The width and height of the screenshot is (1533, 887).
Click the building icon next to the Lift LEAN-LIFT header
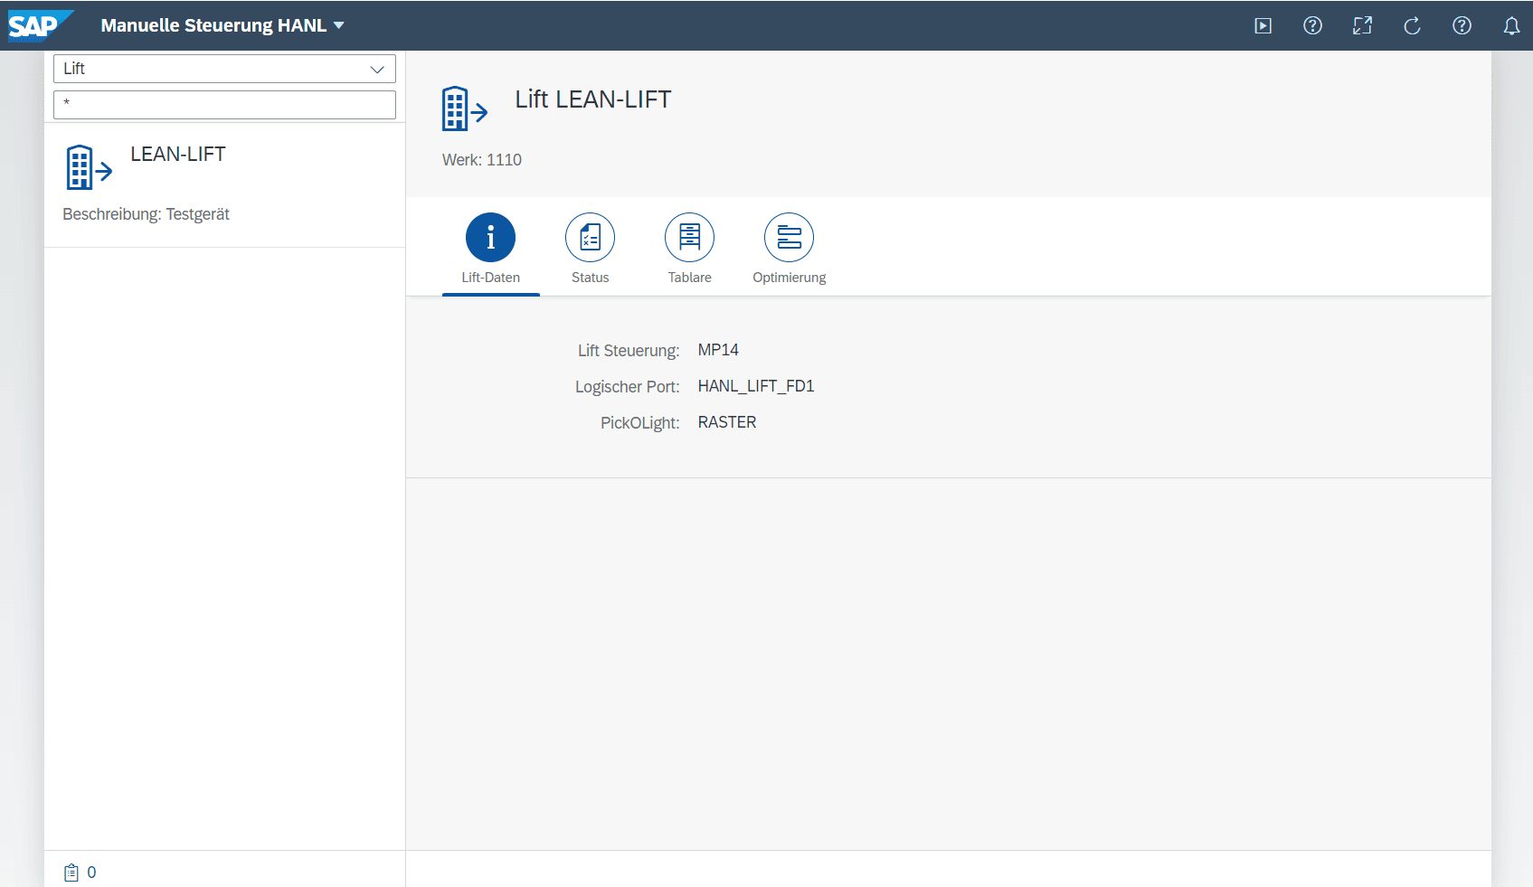pyautogui.click(x=464, y=109)
